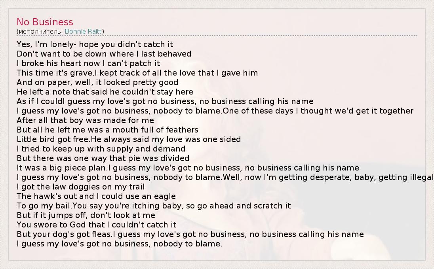Click the line "that pie was divided"
This screenshot has height=269, width=434.
[103, 158]
